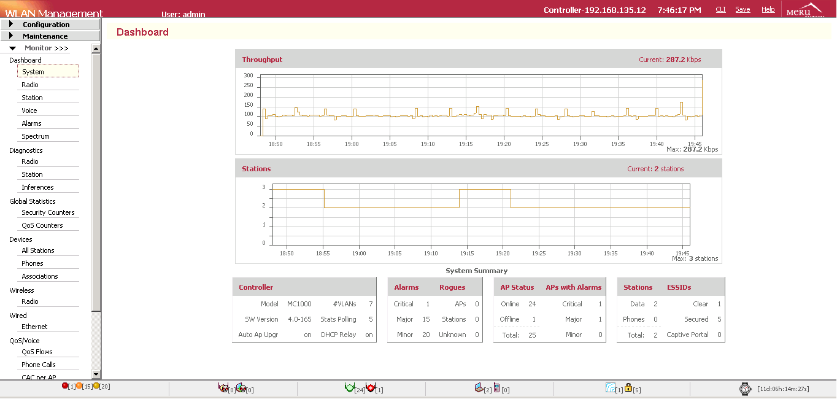Image resolution: width=837 pixels, height=399 pixels.
Task: Click the clear ESSID icon [1]
Action: (610, 388)
